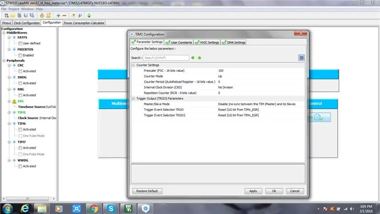
Task: Open the Clock Configuration tab
Action: pos(27,23)
